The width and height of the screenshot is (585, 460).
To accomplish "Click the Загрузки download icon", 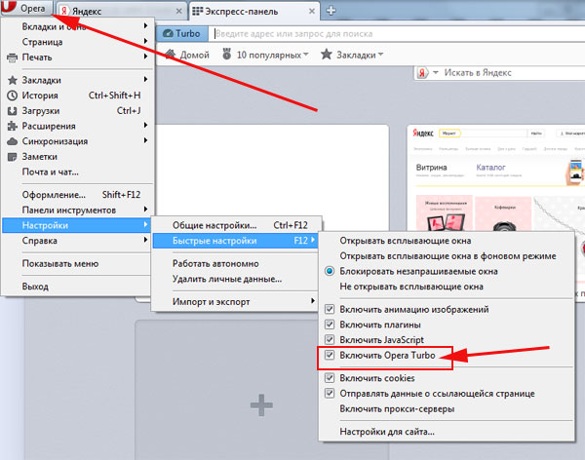I will coord(13,111).
